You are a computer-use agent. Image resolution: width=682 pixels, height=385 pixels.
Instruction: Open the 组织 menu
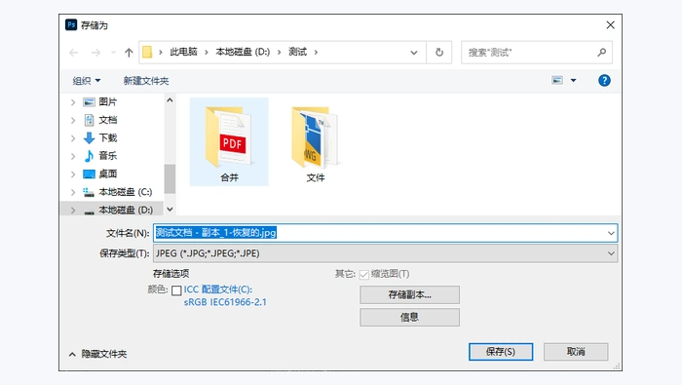click(87, 81)
